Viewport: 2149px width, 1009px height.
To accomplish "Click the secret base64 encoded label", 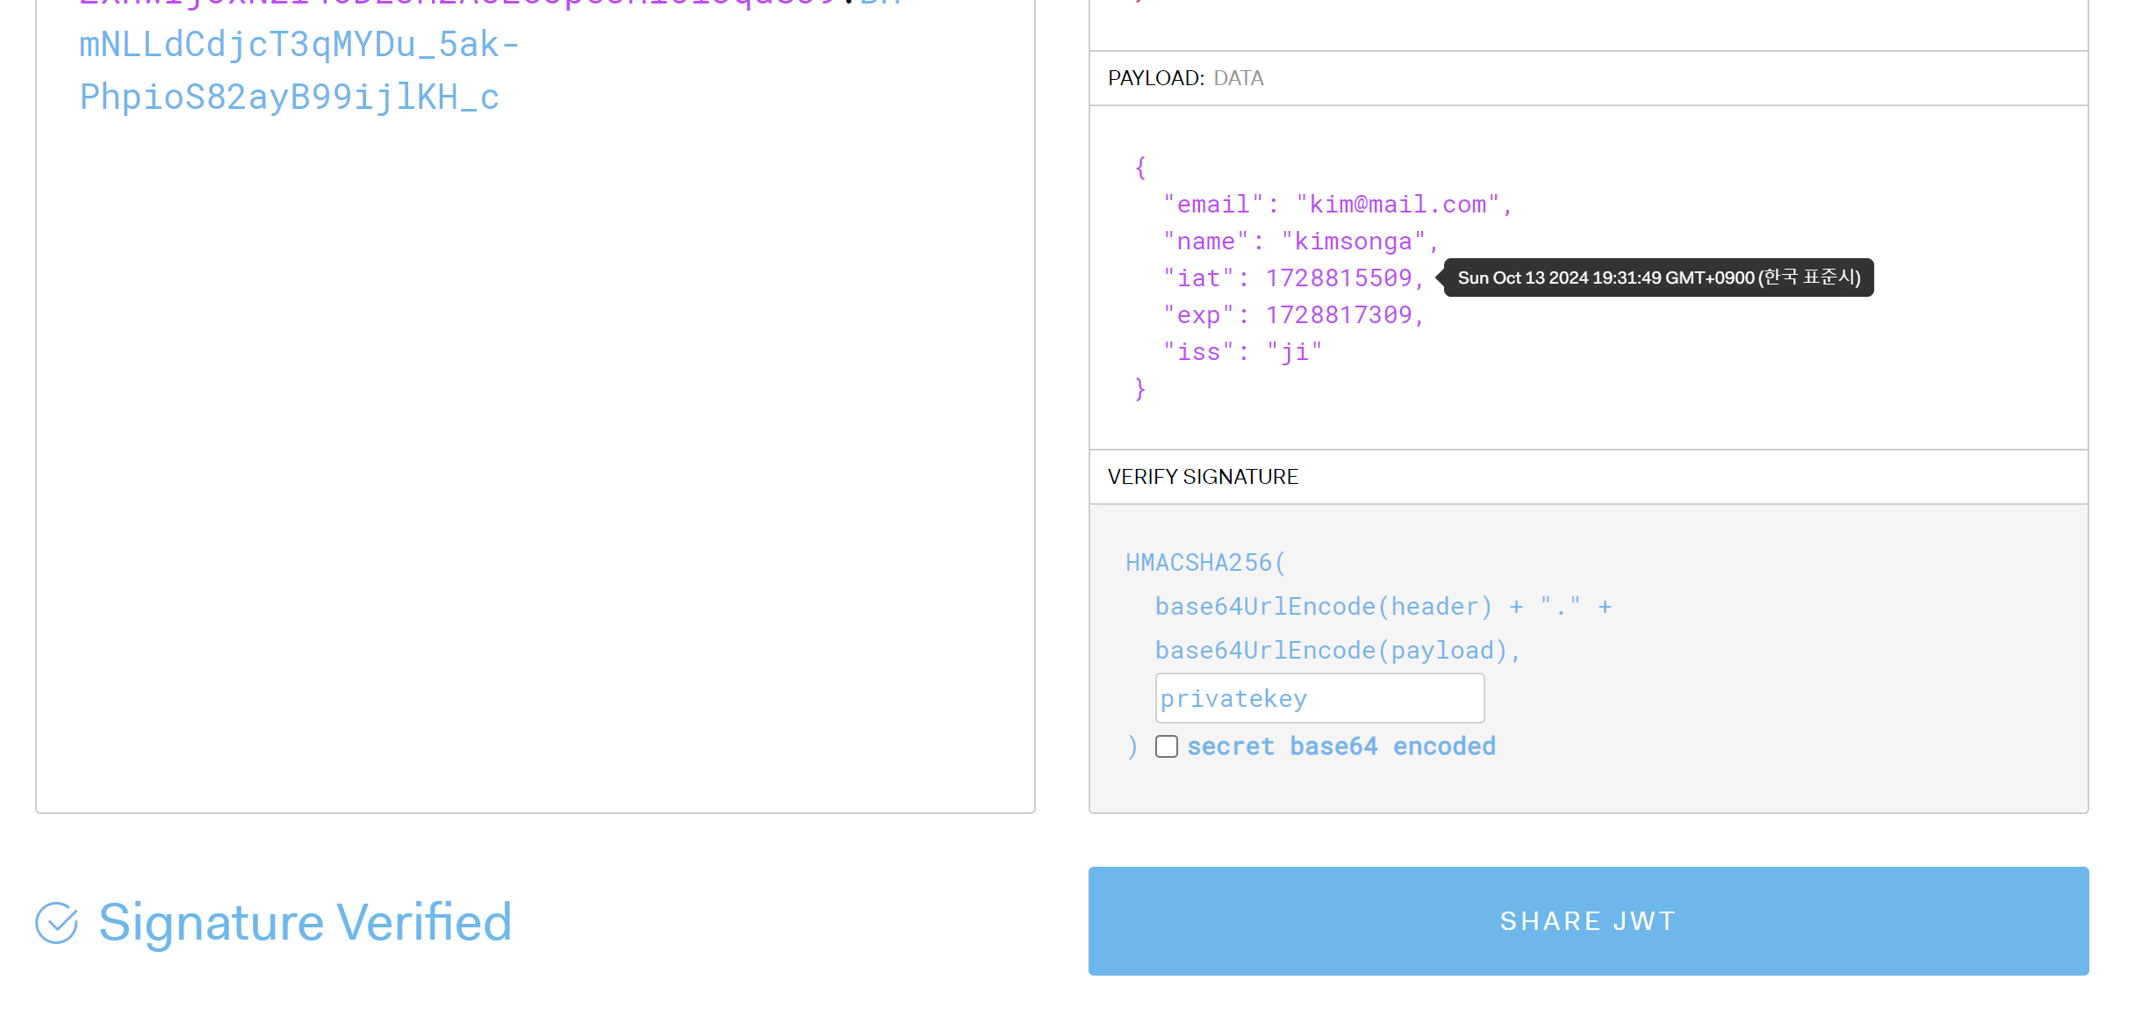I will [x=1340, y=746].
